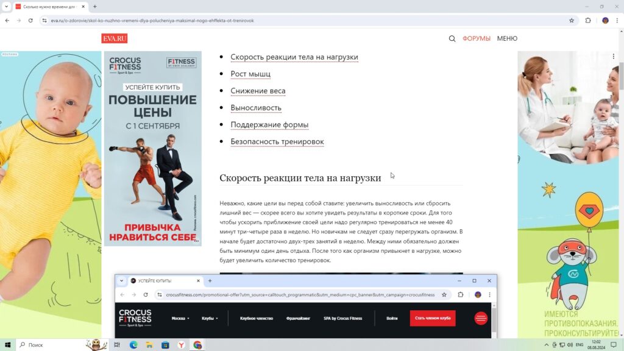Open File Explorer from the taskbar
Image resolution: width=624 pixels, height=351 pixels.
tap(149, 345)
